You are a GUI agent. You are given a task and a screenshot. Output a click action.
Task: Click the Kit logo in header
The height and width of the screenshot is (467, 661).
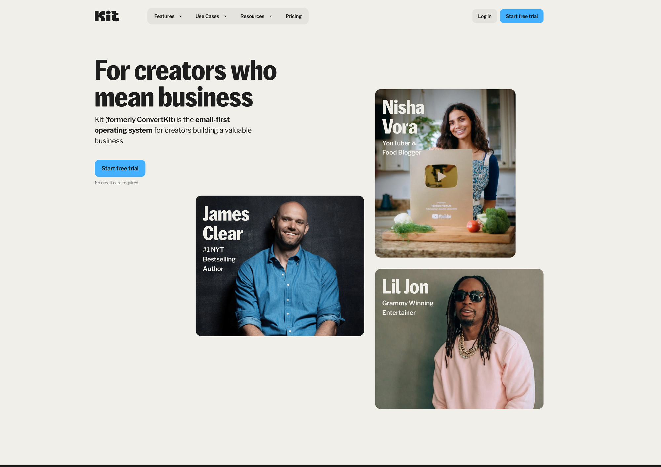point(107,16)
